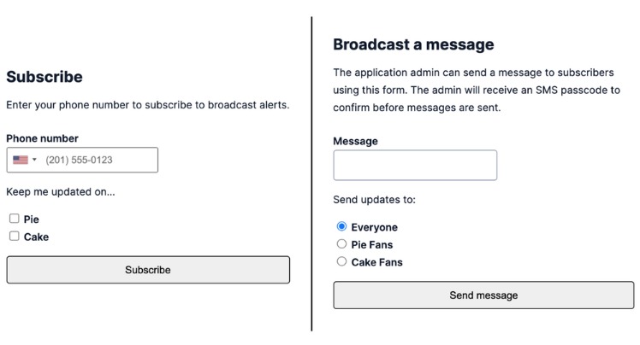Check the Pie checkbox
This screenshot has width=640, height=345.
coord(15,219)
